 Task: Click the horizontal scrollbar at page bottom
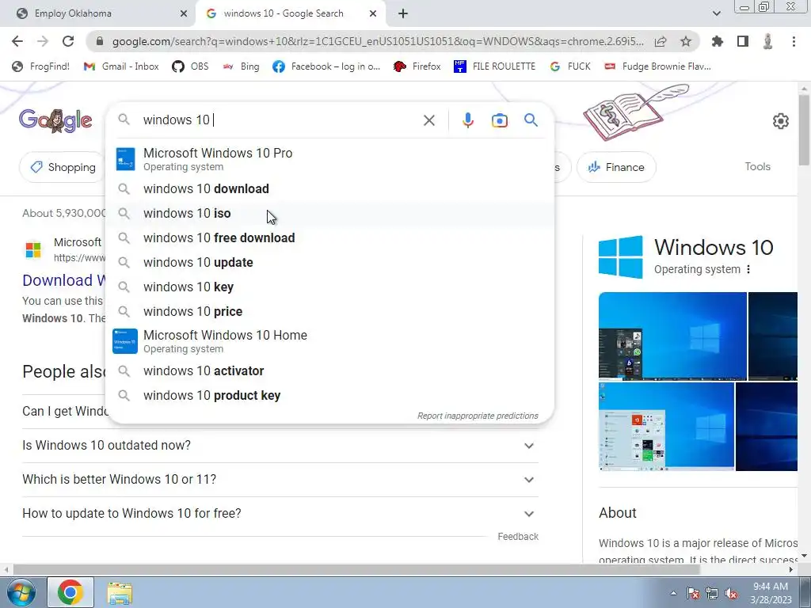point(356,569)
